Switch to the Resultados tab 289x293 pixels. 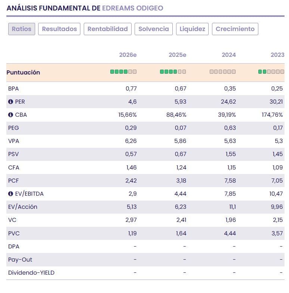(59, 29)
